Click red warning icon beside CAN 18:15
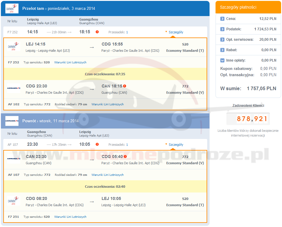This screenshot has width=282, height=227. [x=125, y=86]
